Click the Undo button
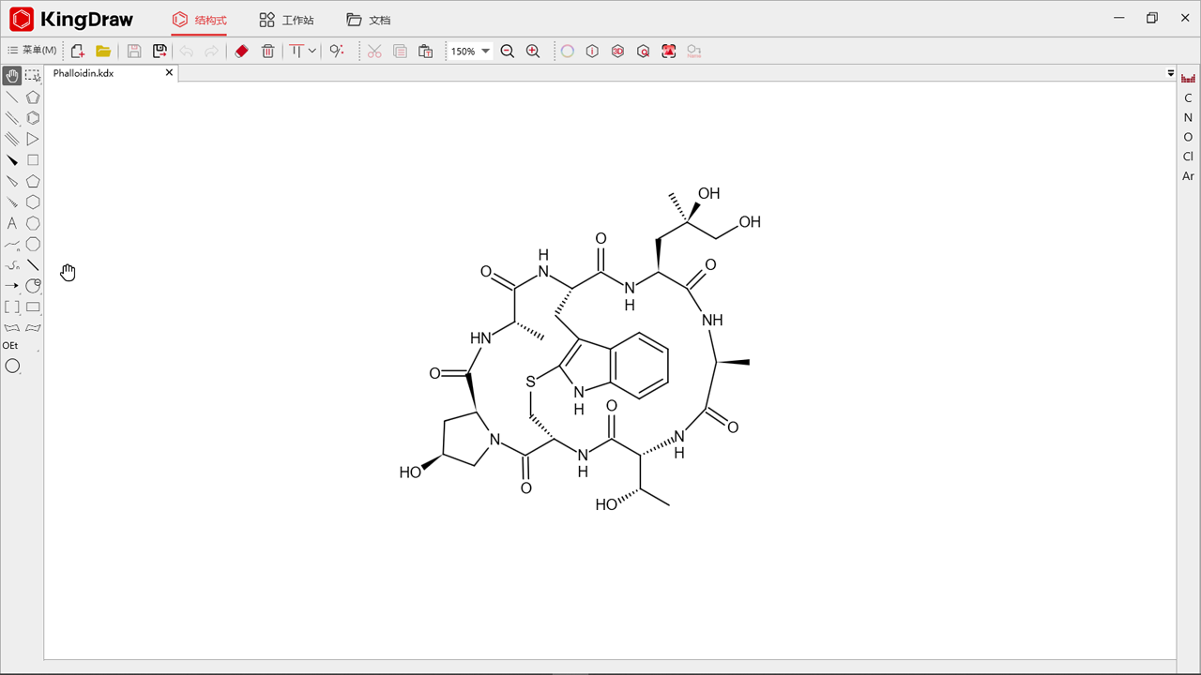Image resolution: width=1201 pixels, height=675 pixels. click(x=186, y=51)
